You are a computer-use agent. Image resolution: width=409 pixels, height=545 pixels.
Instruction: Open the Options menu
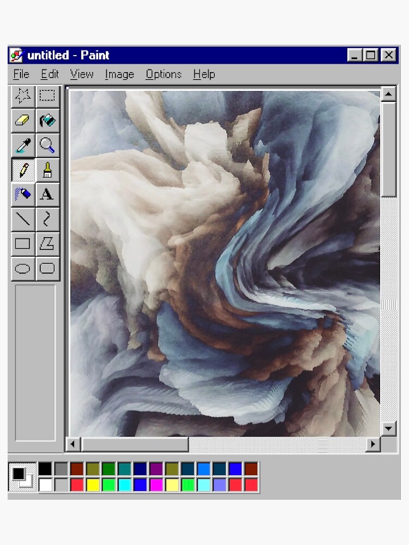tap(164, 74)
